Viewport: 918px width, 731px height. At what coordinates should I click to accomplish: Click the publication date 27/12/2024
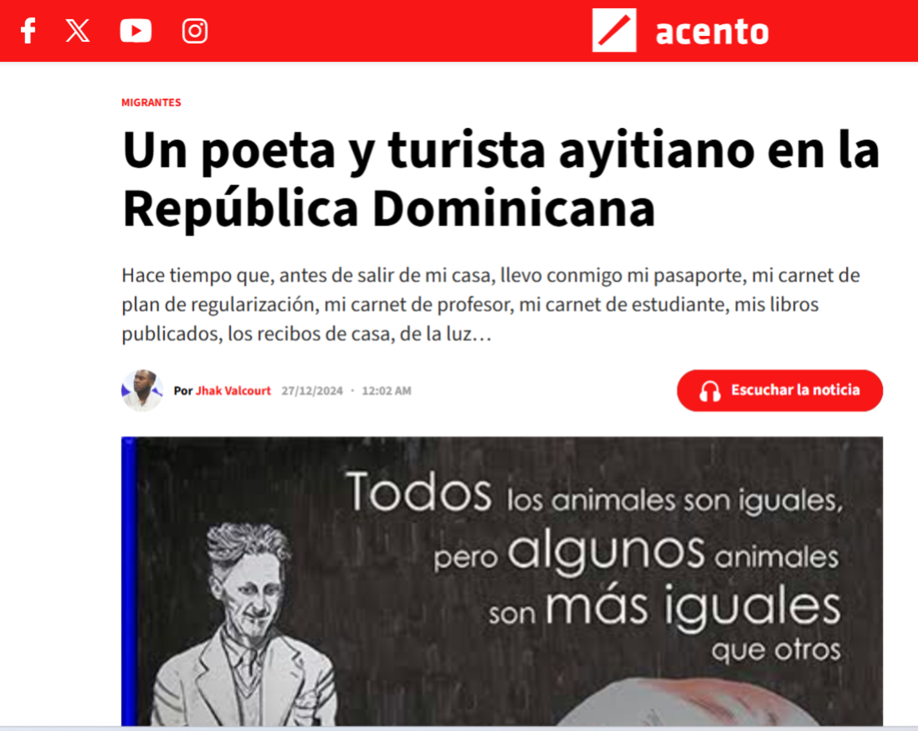(312, 391)
